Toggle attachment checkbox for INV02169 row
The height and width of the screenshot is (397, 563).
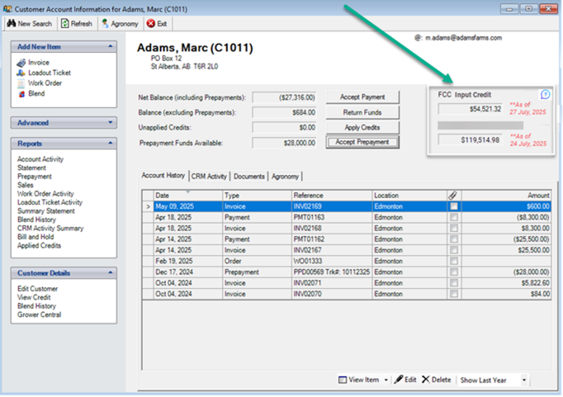pyautogui.click(x=454, y=206)
